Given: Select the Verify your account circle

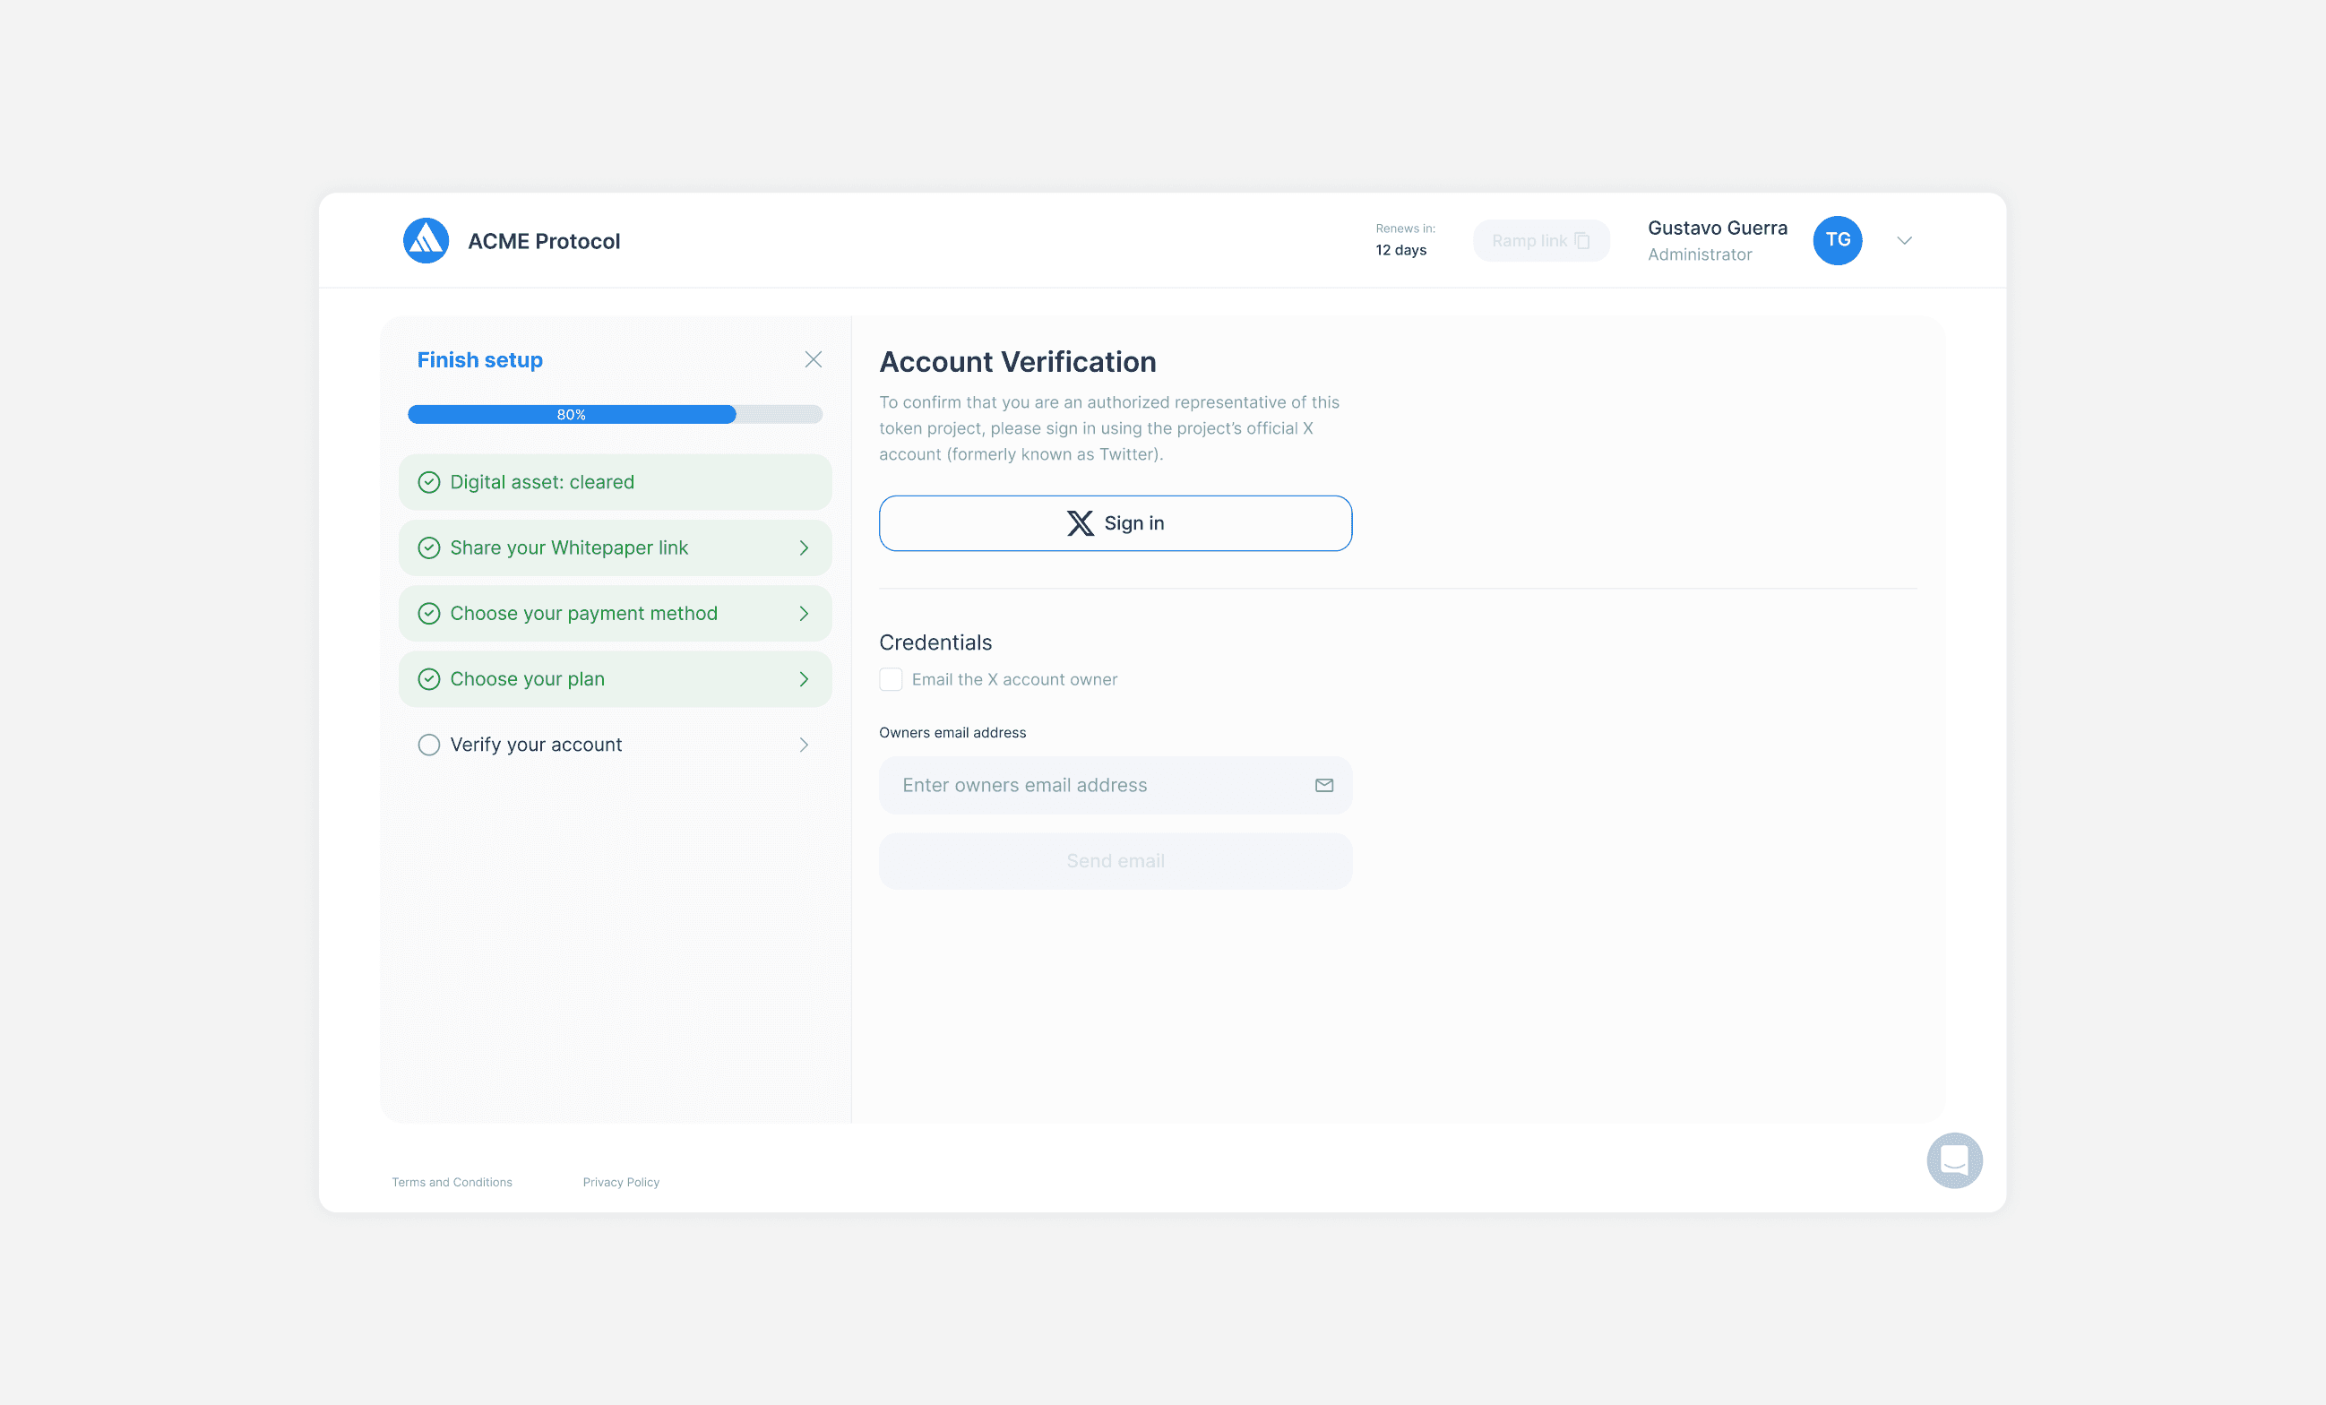Looking at the screenshot, I should tap(428, 745).
